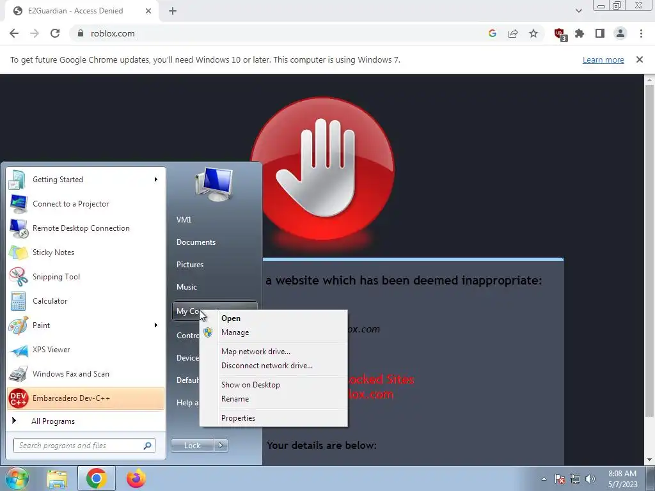Toggle the Chrome side panel
This screenshot has width=655, height=491.
click(x=600, y=33)
